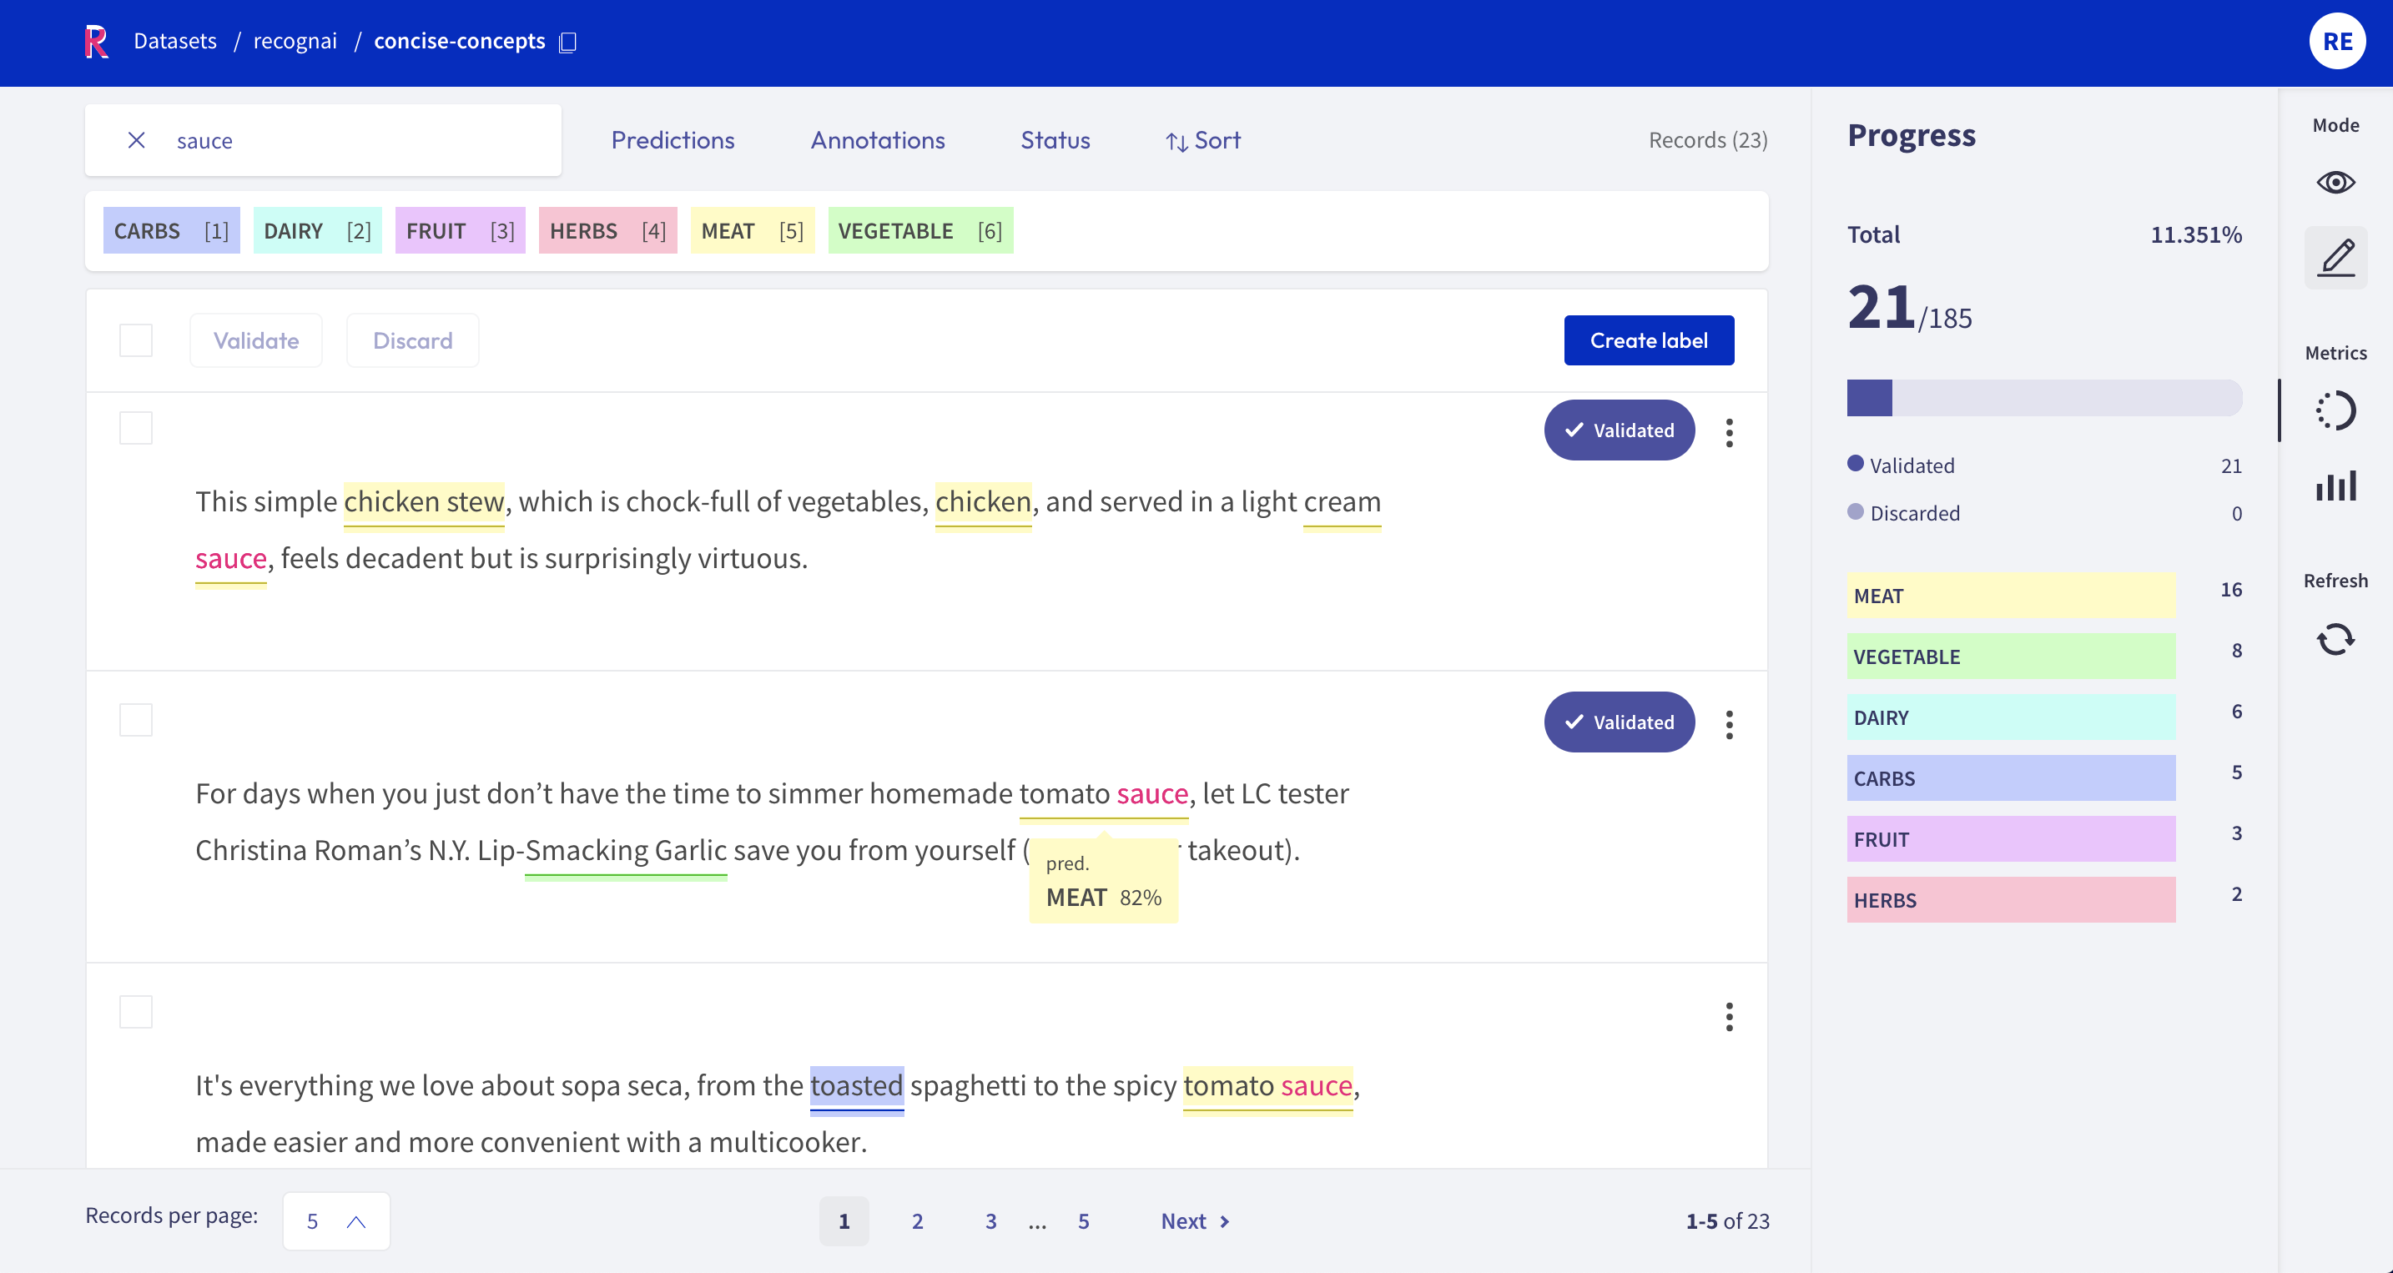The width and height of the screenshot is (2393, 1273).
Task: Select the annotate pencil mode icon
Action: pyautogui.click(x=2335, y=257)
